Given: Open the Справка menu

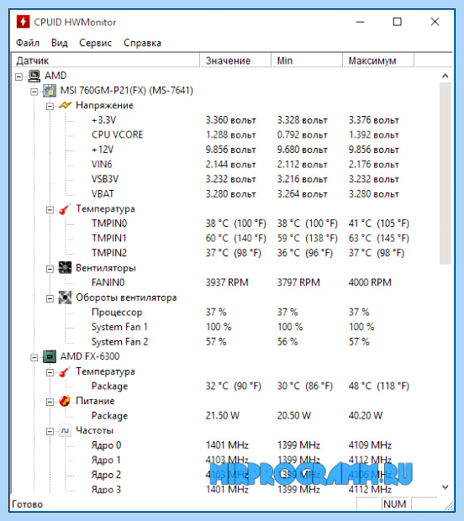Looking at the screenshot, I should pos(142,43).
